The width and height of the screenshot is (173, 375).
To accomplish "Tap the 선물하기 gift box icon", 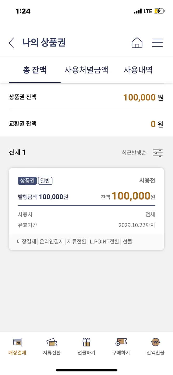I will (x=86, y=342).
